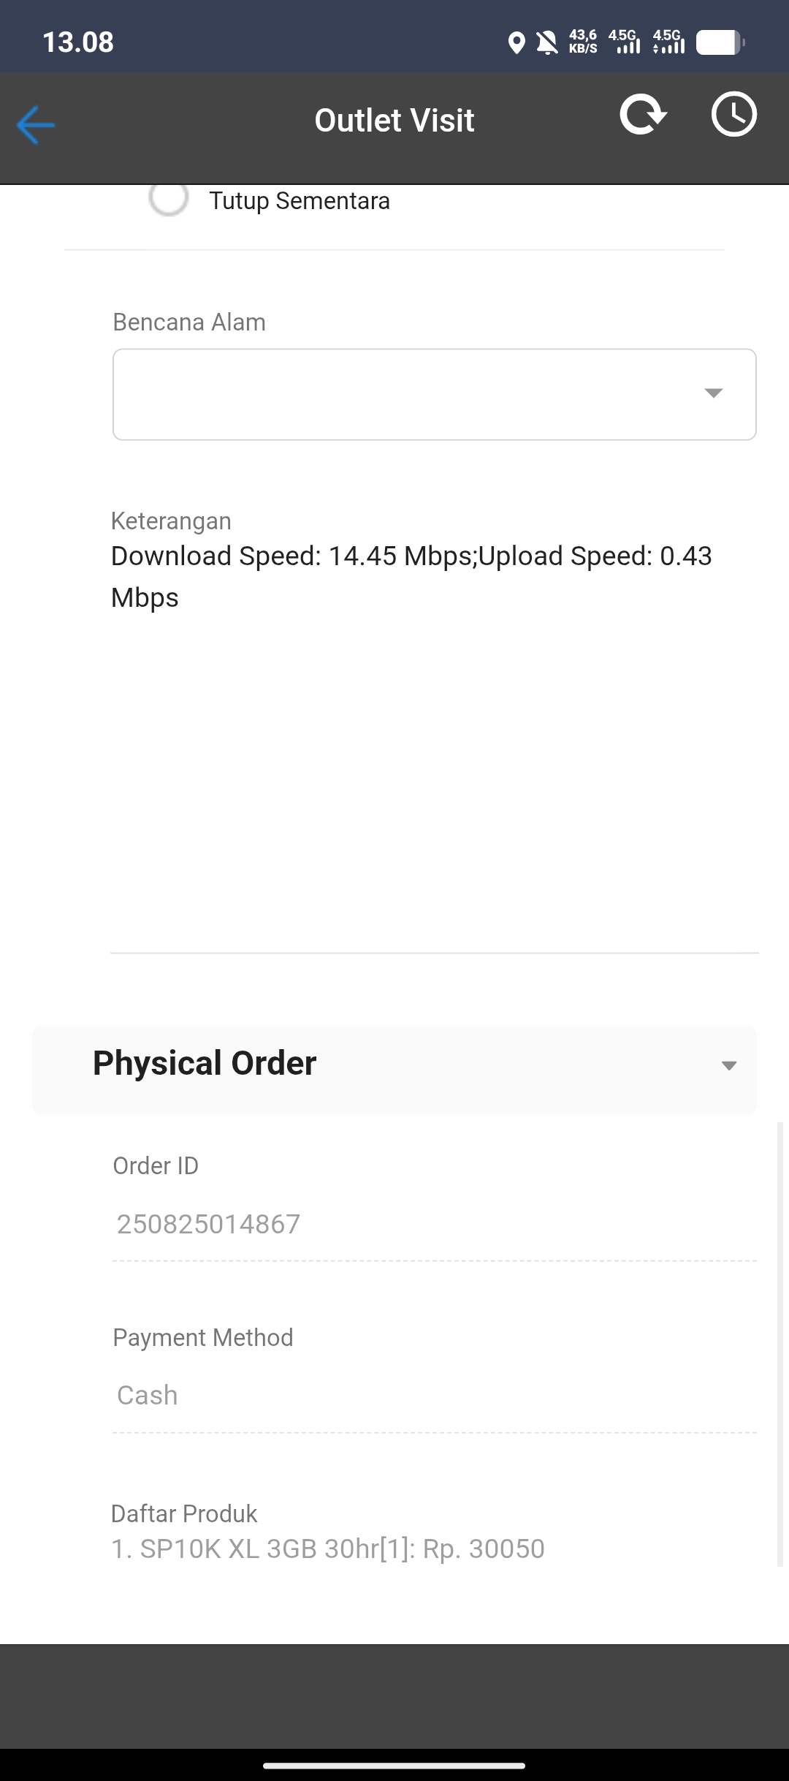Tap the refresh icon in header
The height and width of the screenshot is (1781, 789).
pyautogui.click(x=643, y=115)
